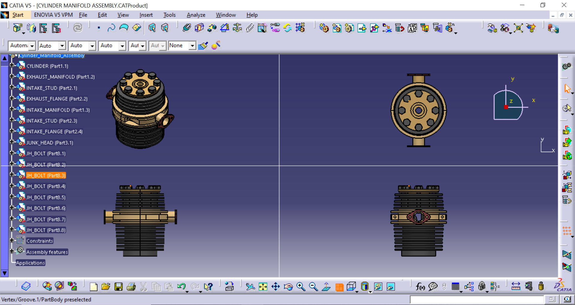Click the Select arrow in right toolbar
Viewport: 575px width, 305px height.
click(567, 89)
